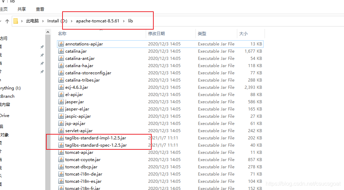Viewport: 344px width, 190px height.
Task: Click the annotations-api.jar file icon
Action: coord(61,44)
